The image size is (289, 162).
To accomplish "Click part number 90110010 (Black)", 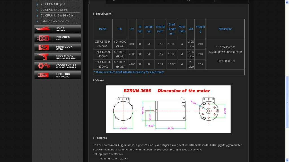I will pyautogui.click(x=120, y=54).
